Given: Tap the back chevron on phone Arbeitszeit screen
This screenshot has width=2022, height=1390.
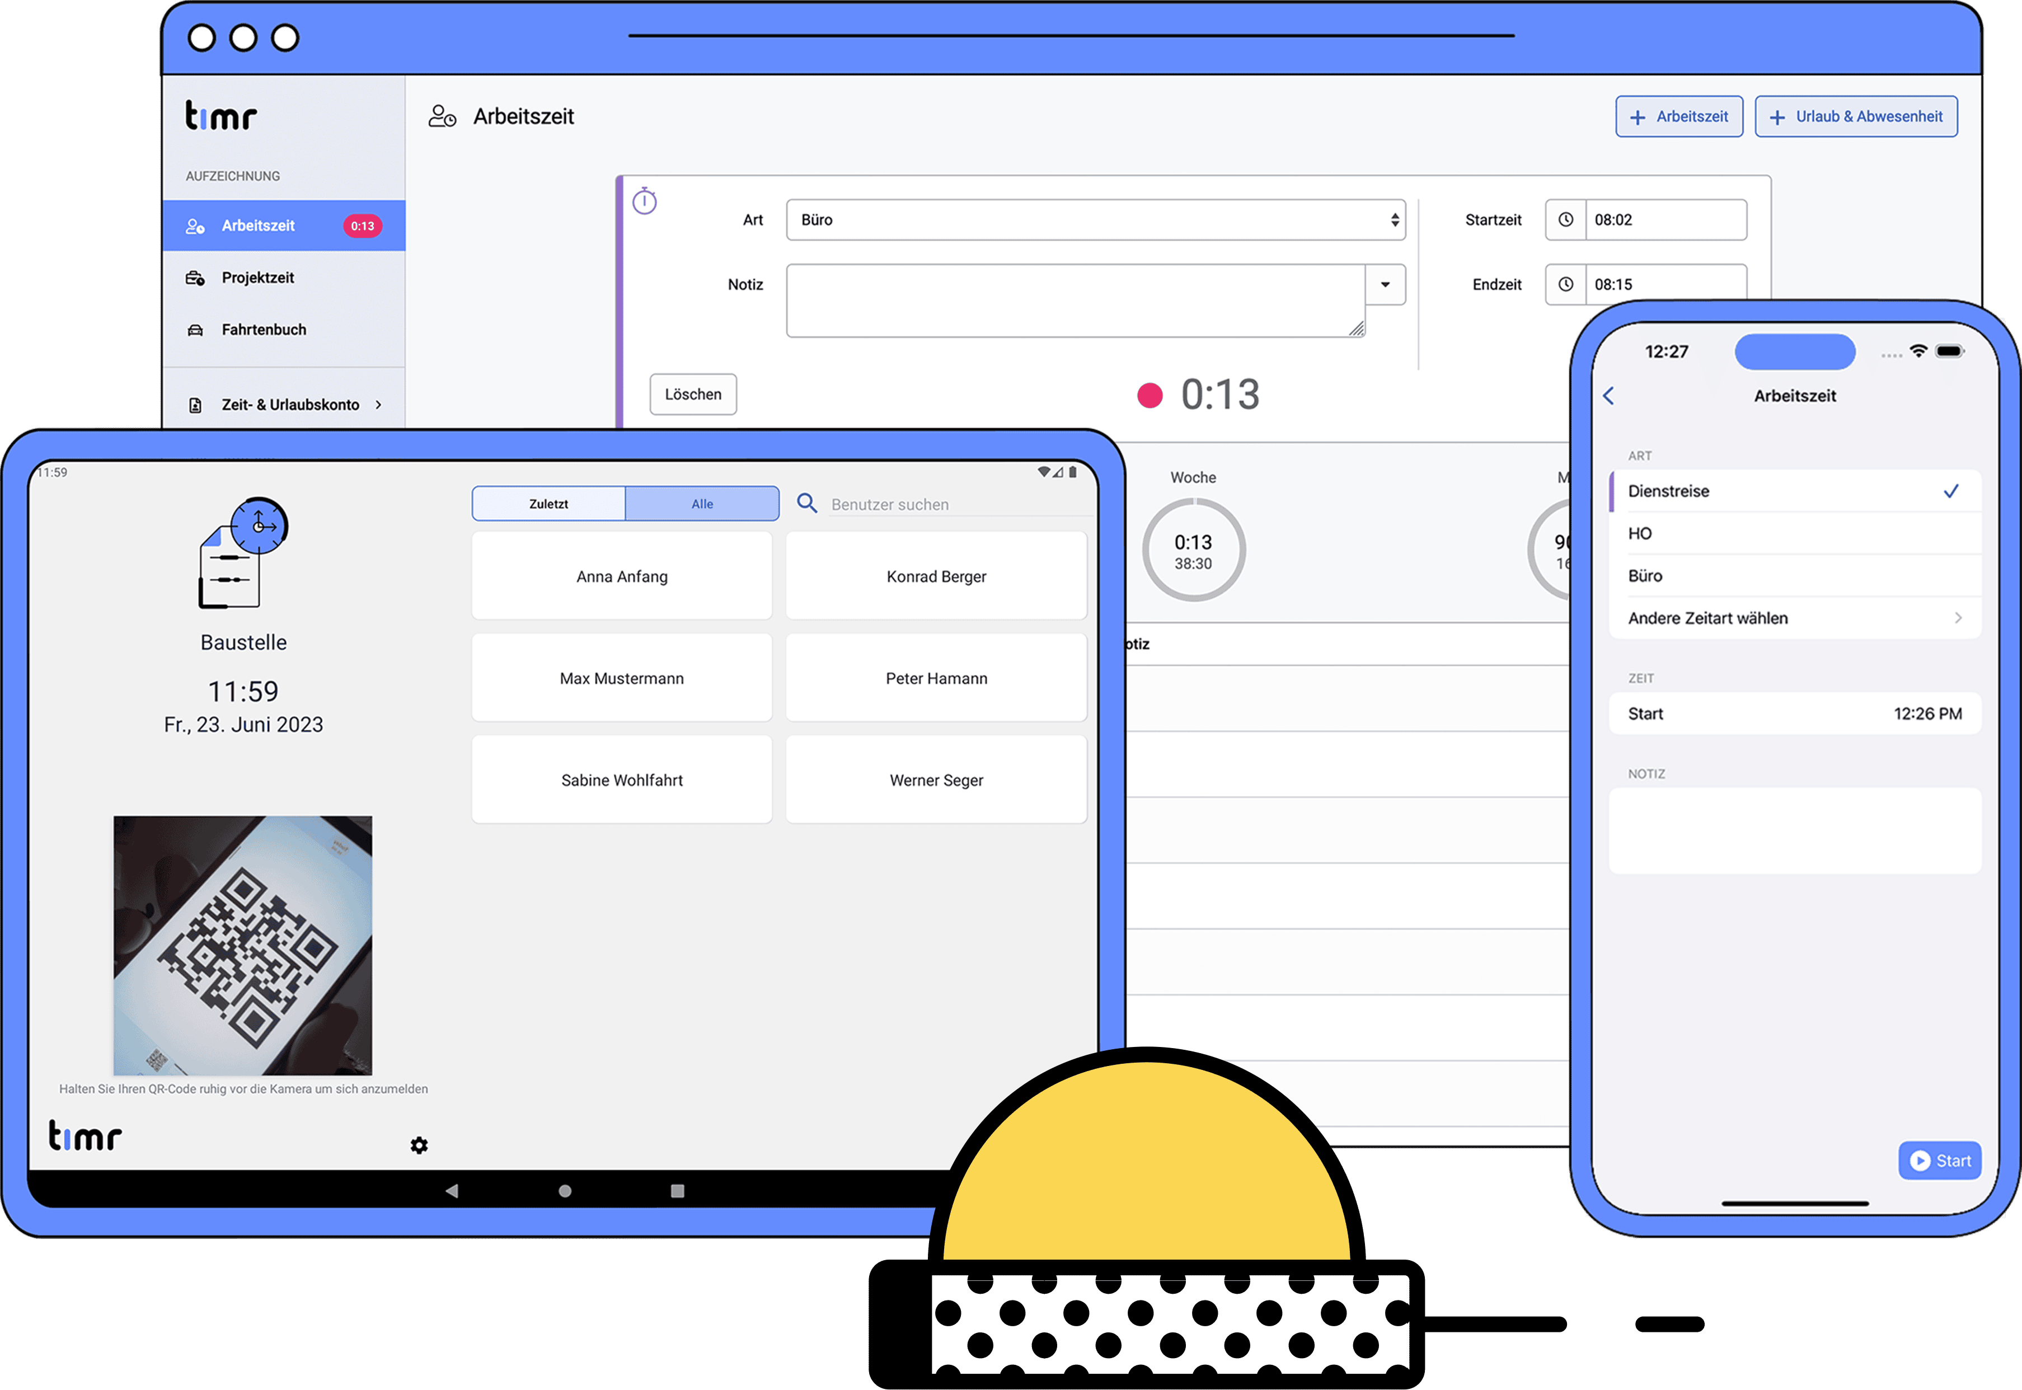Looking at the screenshot, I should [x=1609, y=396].
